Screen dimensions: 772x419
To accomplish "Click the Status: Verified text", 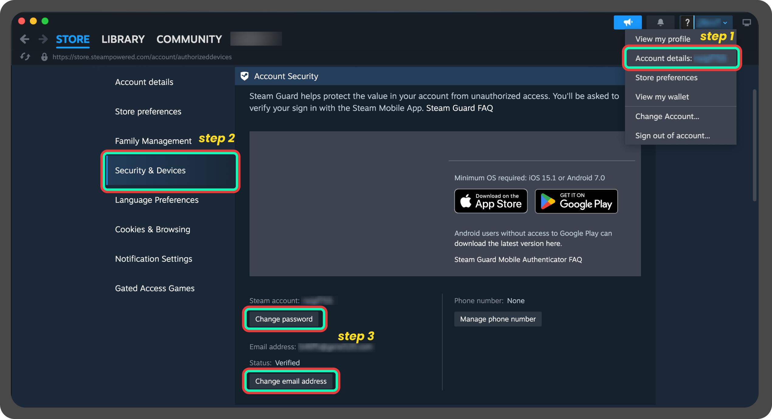I will coord(274,363).
